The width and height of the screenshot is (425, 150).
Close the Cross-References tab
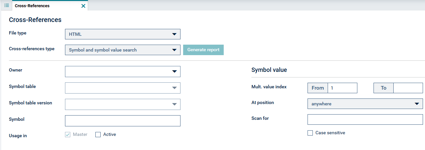pos(83,6)
